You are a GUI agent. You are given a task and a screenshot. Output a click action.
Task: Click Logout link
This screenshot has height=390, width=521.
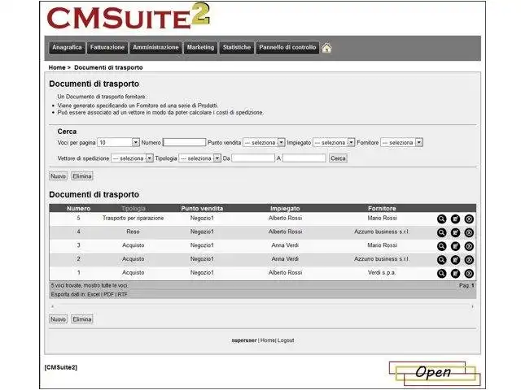tap(286, 340)
